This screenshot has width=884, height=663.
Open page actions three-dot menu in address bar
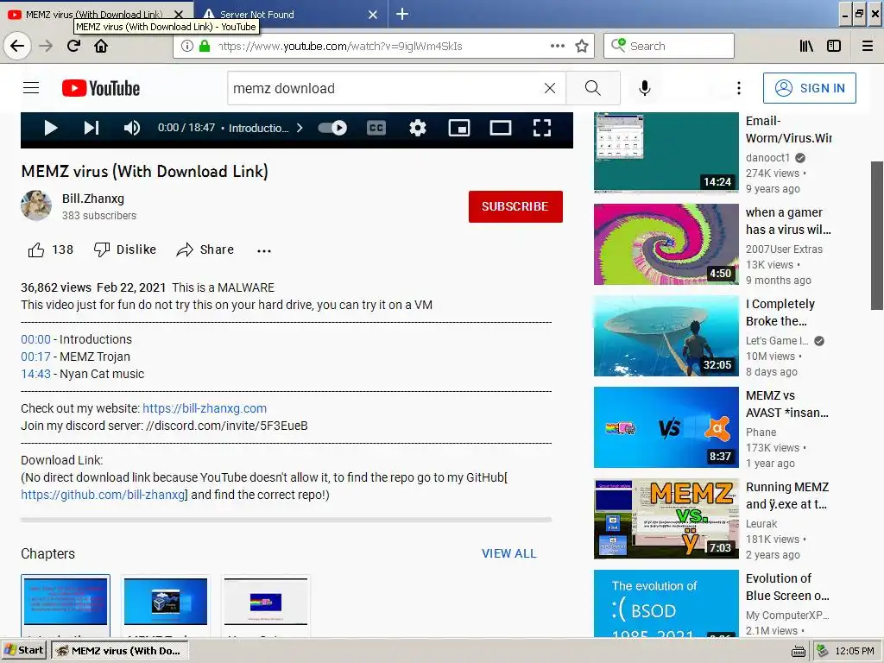557,46
